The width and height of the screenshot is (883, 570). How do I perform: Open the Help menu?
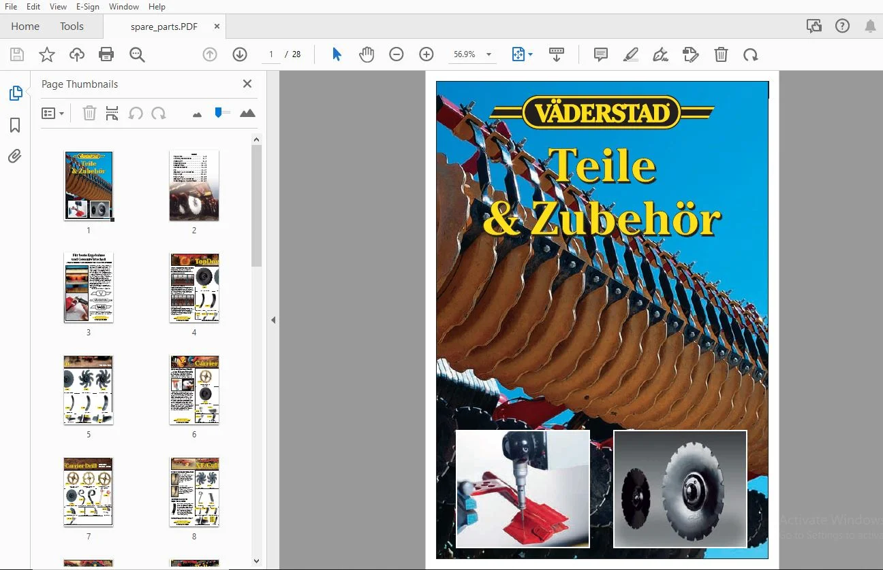pyautogui.click(x=157, y=7)
